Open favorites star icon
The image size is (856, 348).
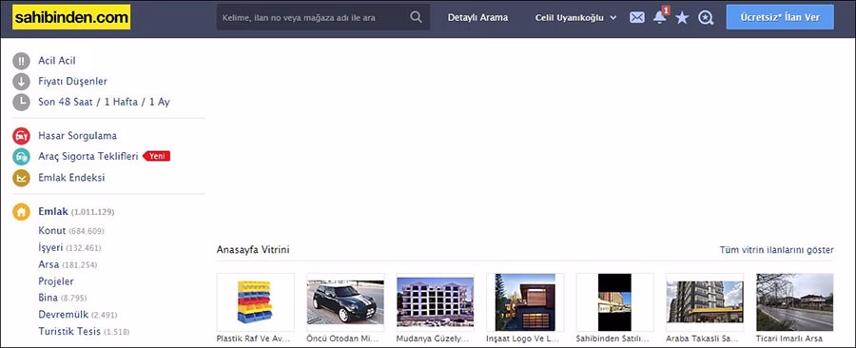click(x=682, y=18)
